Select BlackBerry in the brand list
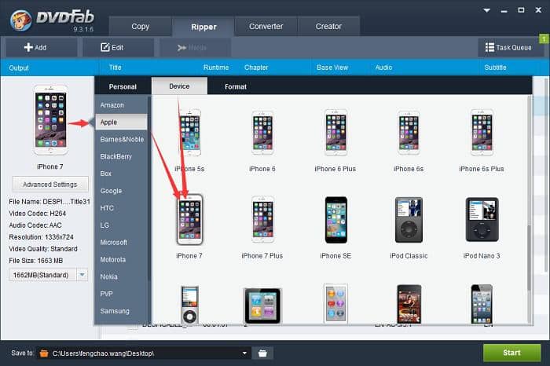The height and width of the screenshot is (366, 550). (121, 156)
